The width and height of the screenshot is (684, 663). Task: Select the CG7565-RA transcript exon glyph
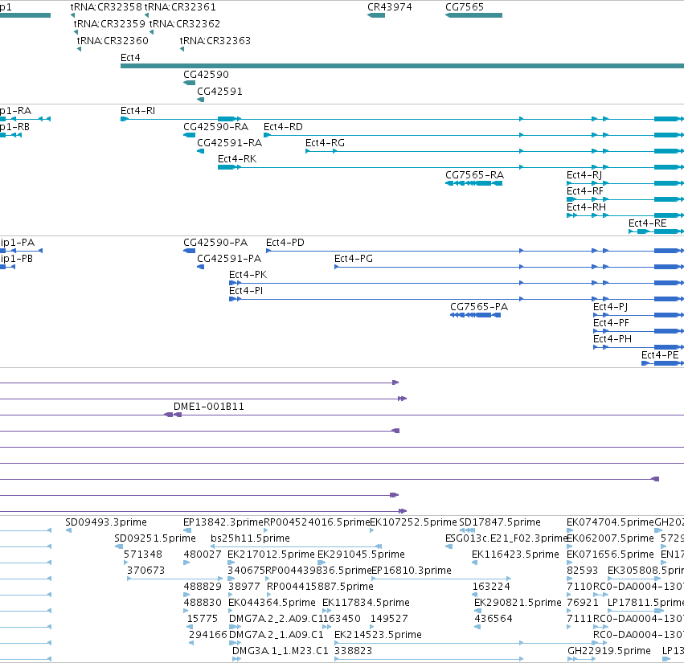[473, 183]
